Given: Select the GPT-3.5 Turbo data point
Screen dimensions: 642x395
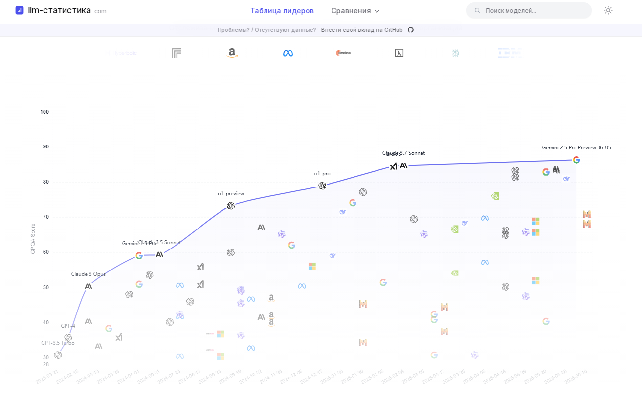Looking at the screenshot, I should [x=58, y=355].
